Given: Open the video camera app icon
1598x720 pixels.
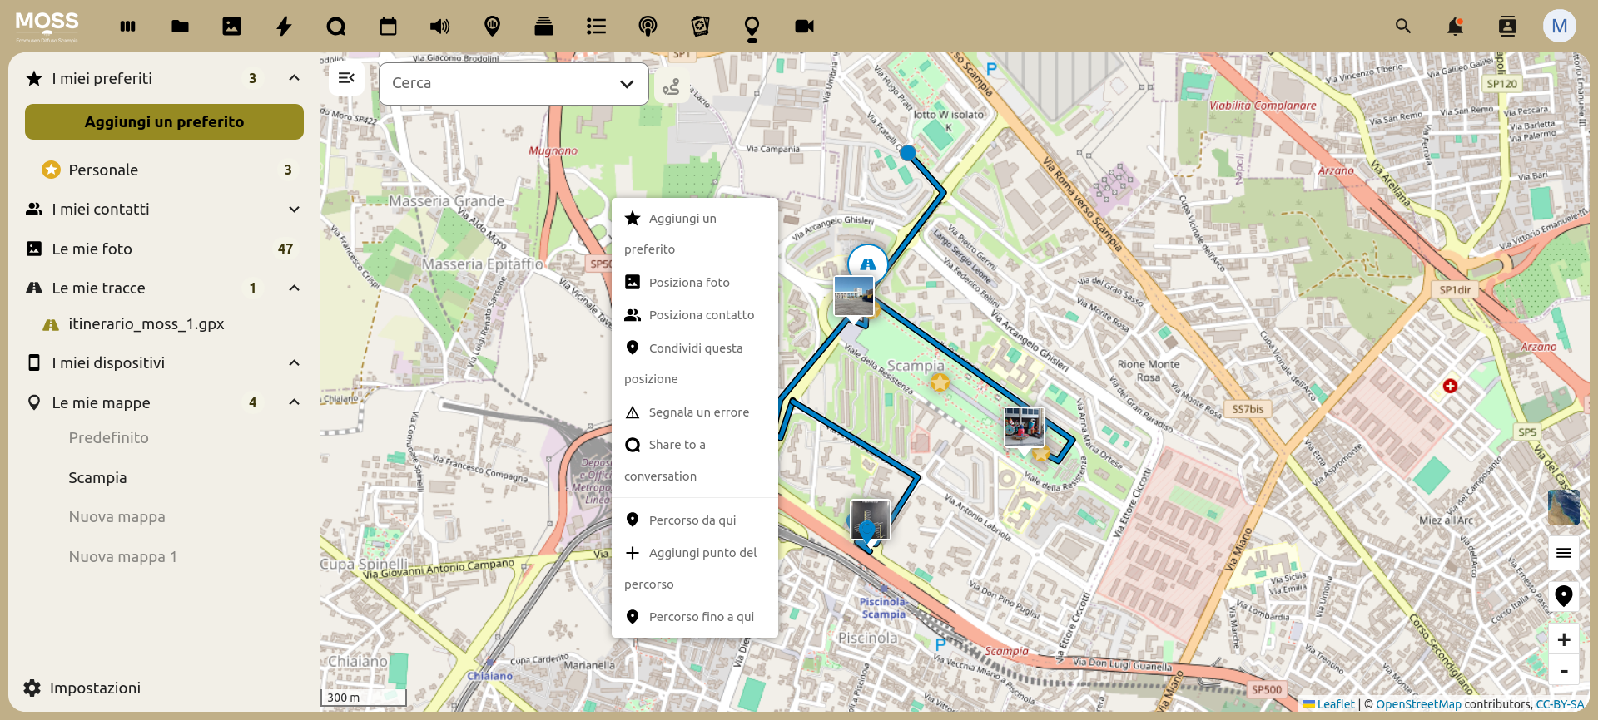Looking at the screenshot, I should 804,27.
